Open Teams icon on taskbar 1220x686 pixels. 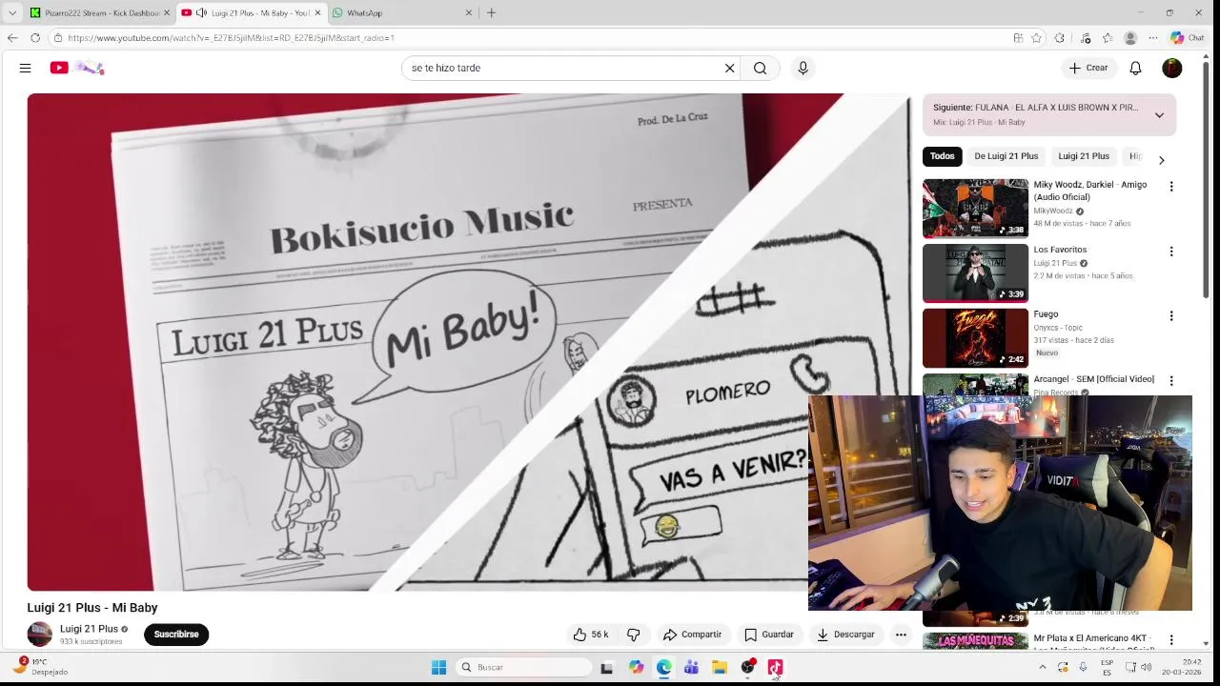coord(691,667)
